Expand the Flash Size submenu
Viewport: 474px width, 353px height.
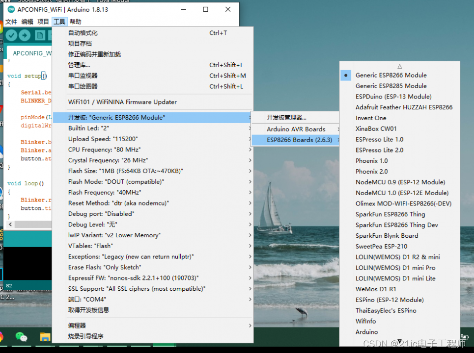(x=153, y=171)
